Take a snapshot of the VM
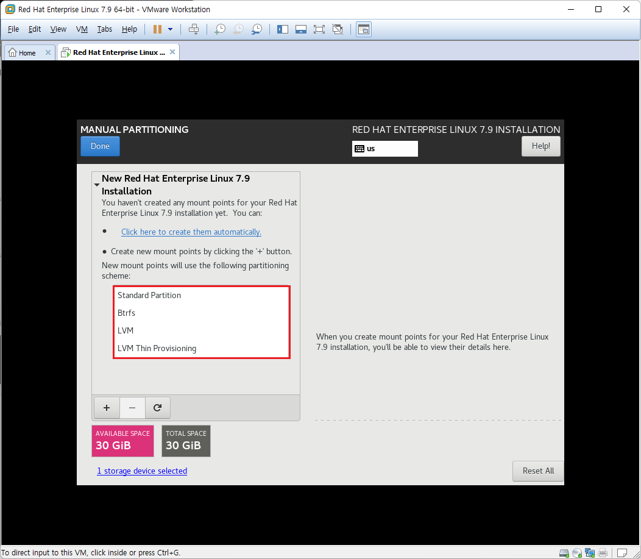The height and width of the screenshot is (559, 641). click(x=220, y=29)
